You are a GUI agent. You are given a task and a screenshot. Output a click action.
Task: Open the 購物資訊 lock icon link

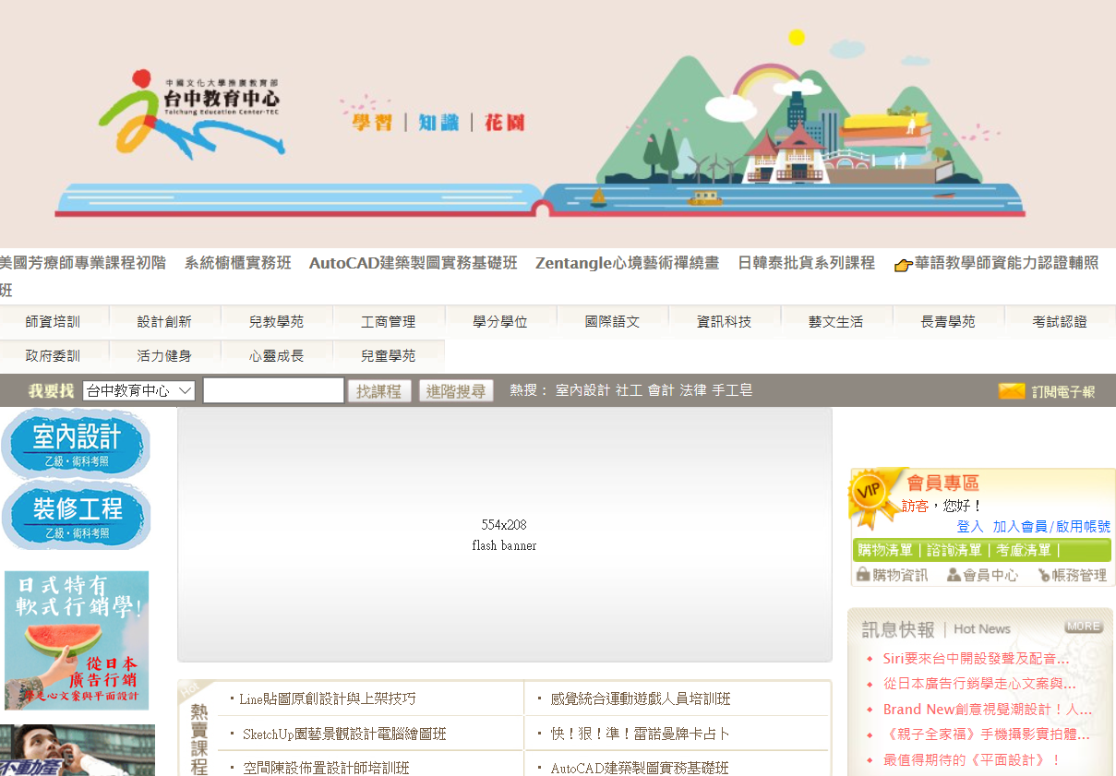893,575
